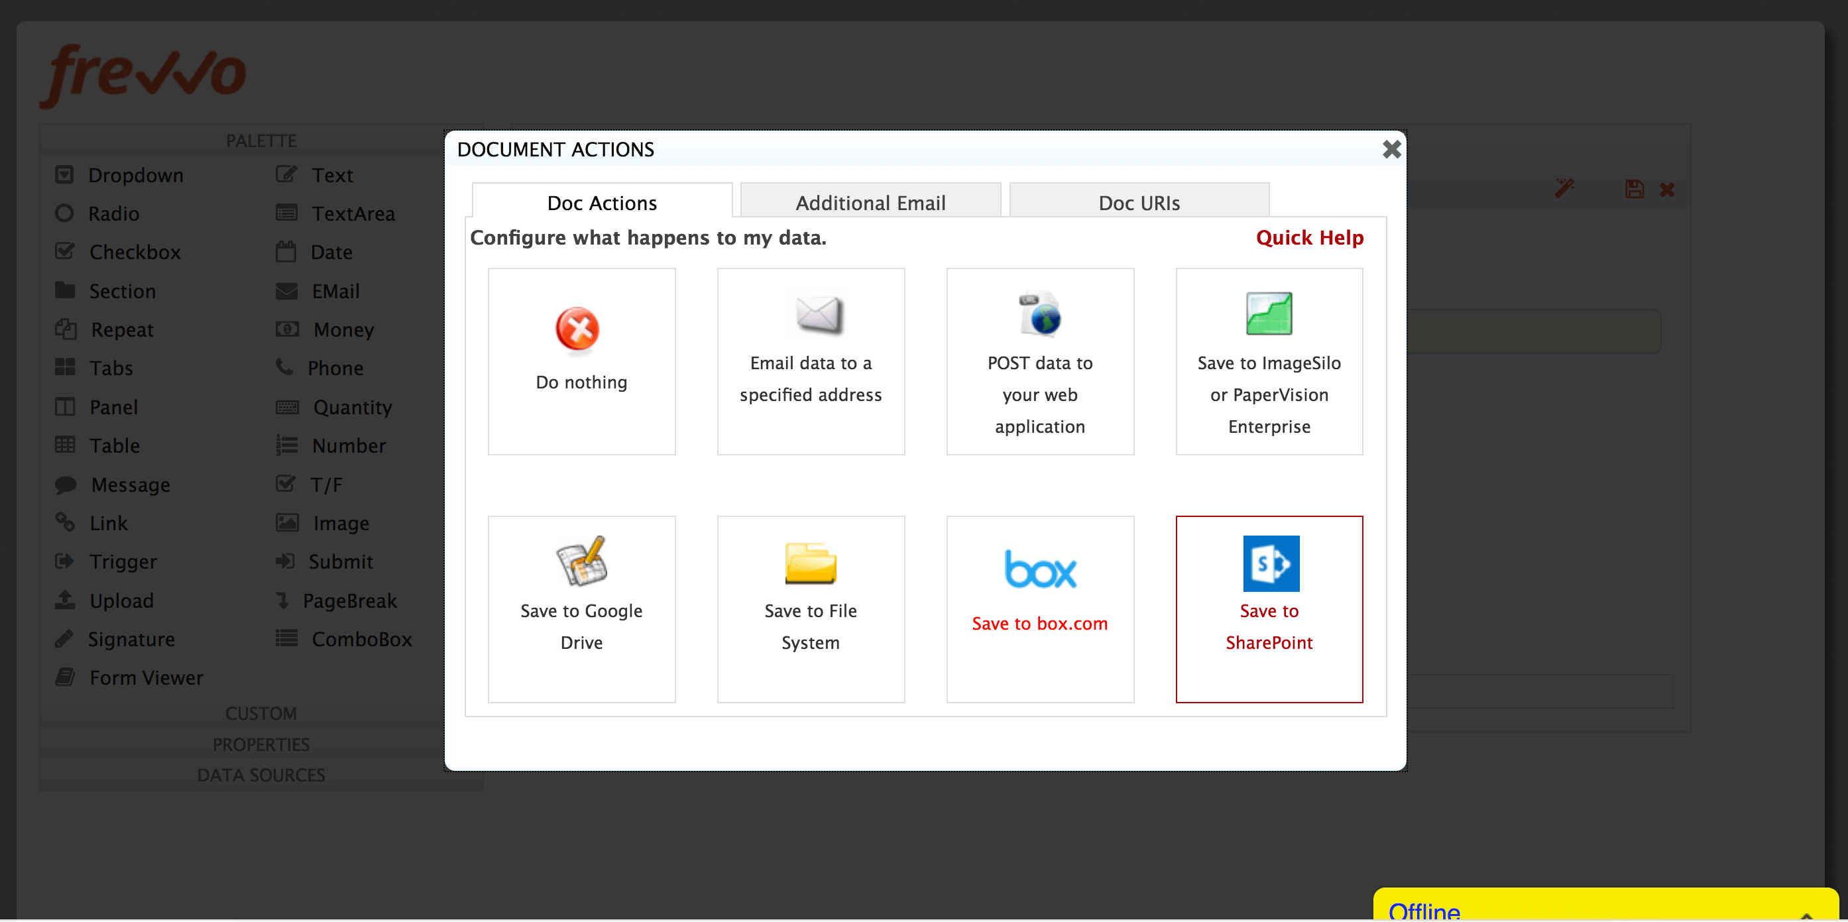This screenshot has width=1848, height=922.
Task: Expand the PROPERTIES panel header
Action: [x=261, y=744]
